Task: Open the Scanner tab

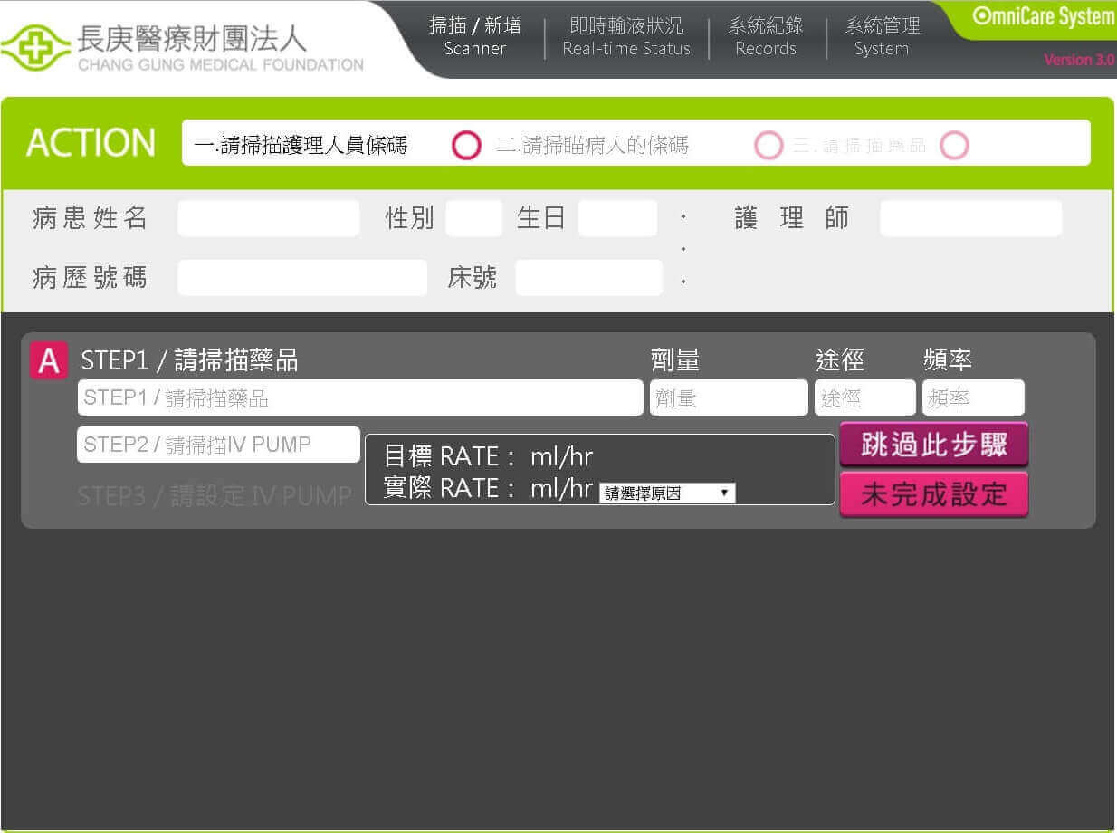Action: pyautogui.click(x=475, y=37)
